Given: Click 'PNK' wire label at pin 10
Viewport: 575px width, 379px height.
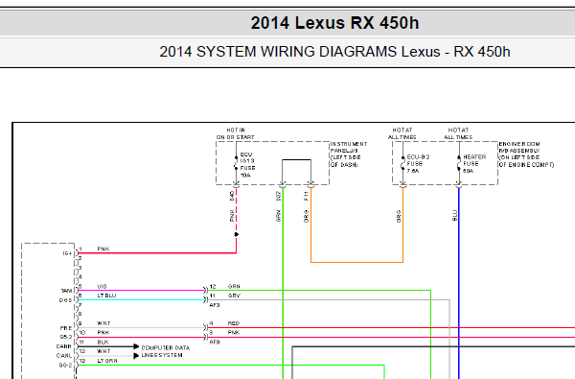Looking at the screenshot, I should point(103,333).
